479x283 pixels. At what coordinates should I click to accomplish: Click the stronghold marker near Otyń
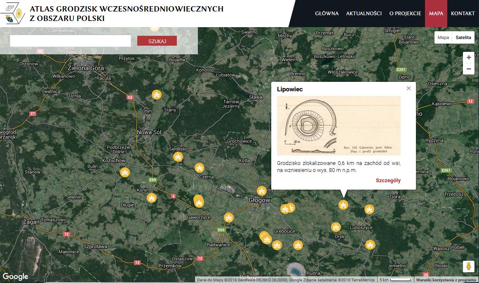pos(156,95)
